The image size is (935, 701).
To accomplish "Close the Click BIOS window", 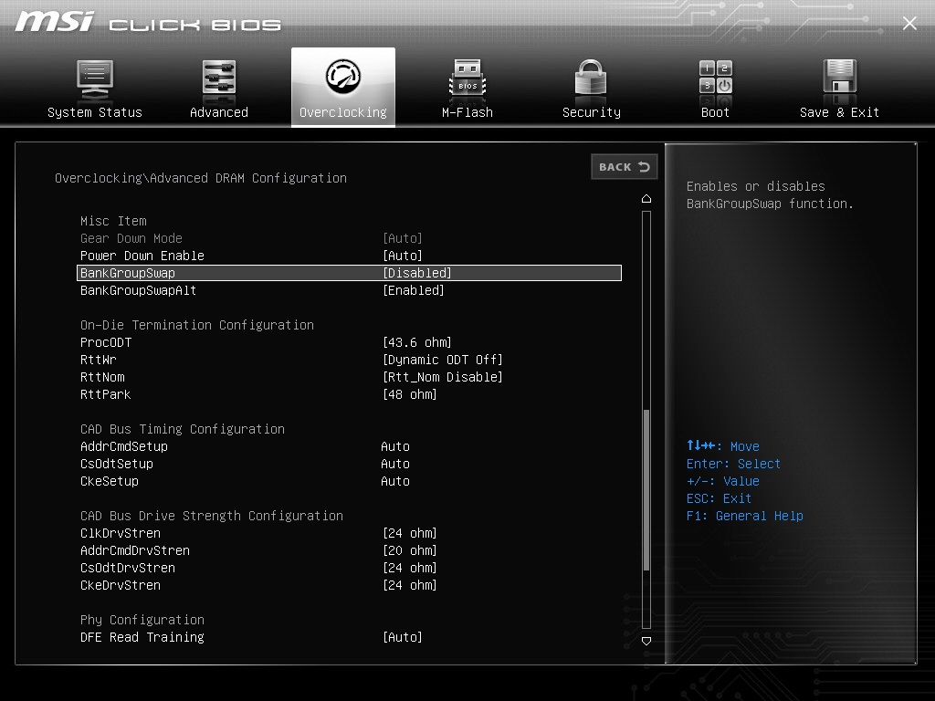I will [909, 23].
